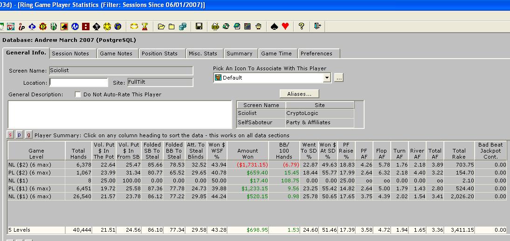Click the black spade toolbar icon

pyautogui.click(x=275, y=27)
